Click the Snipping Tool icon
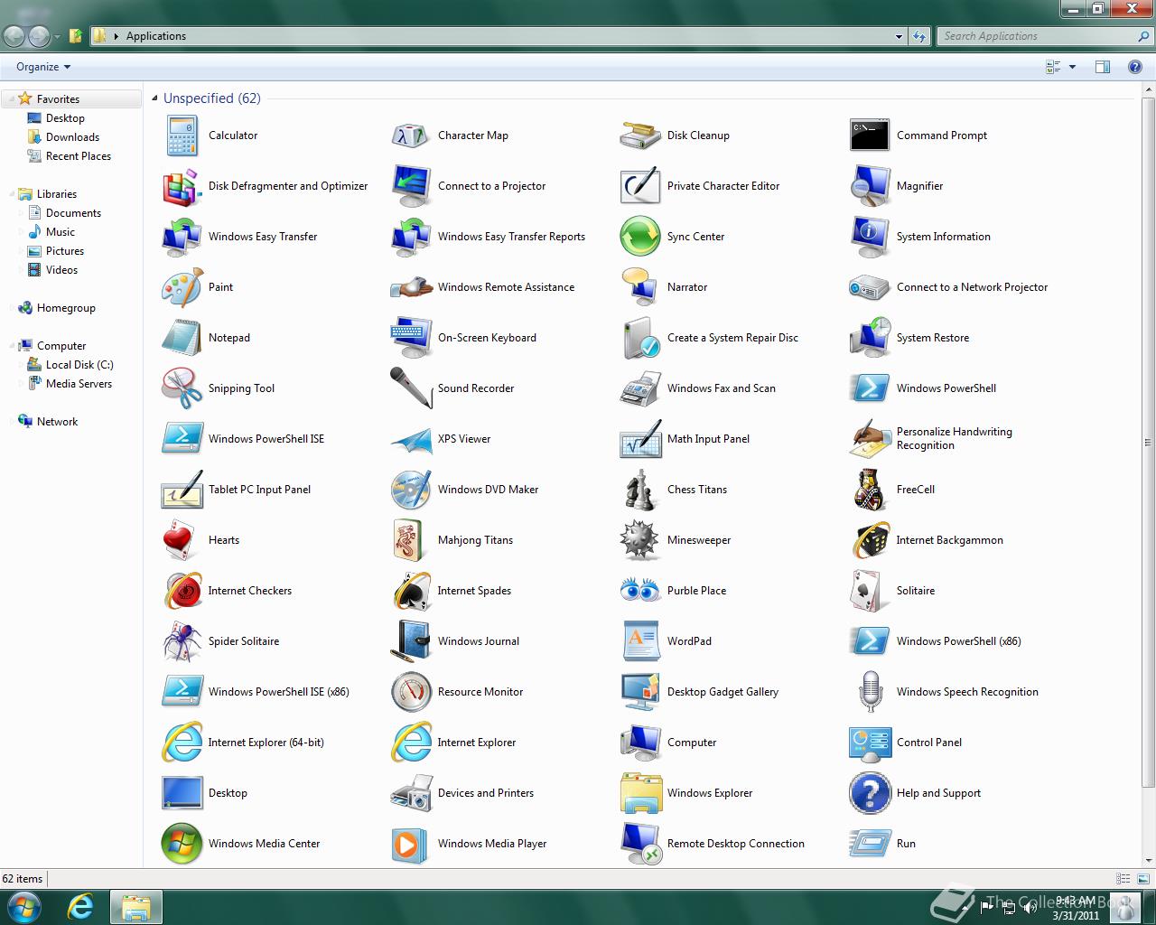The width and height of the screenshot is (1156, 925). click(182, 388)
